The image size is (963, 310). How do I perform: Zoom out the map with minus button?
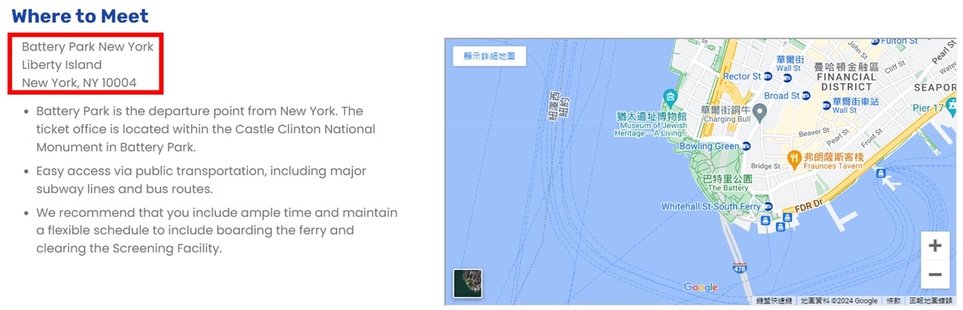click(935, 274)
